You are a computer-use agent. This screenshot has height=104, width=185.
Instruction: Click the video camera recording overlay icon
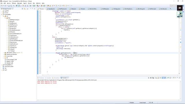(x=180, y=8)
